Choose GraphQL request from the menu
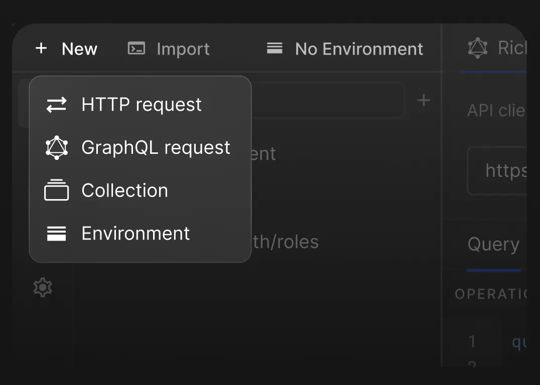 pos(156,147)
